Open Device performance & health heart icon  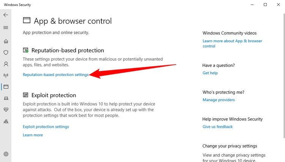[6, 110]
